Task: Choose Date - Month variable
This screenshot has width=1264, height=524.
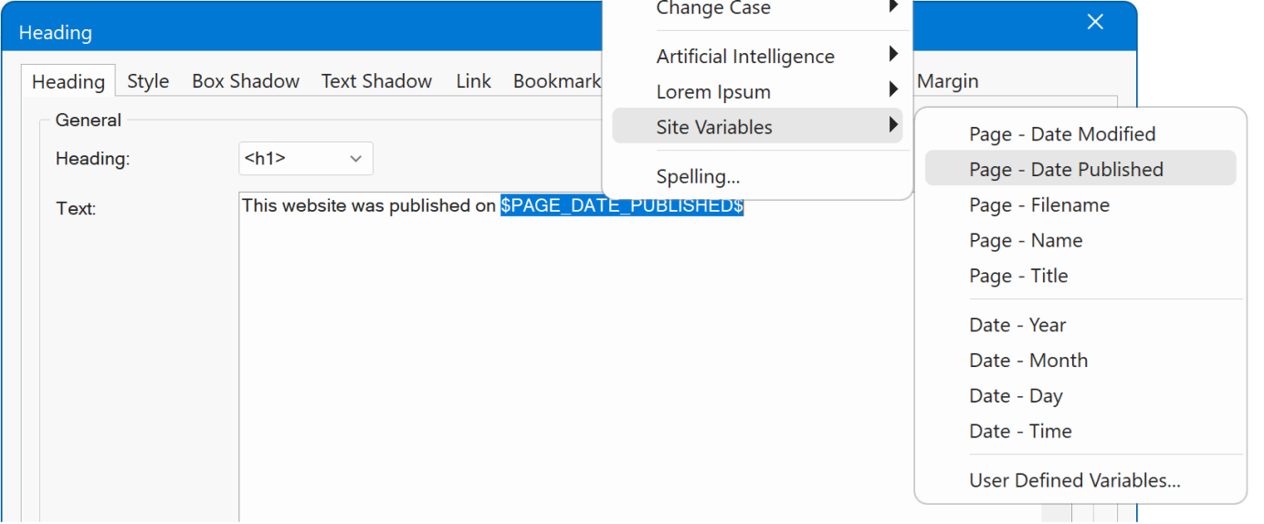Action: 1028,361
